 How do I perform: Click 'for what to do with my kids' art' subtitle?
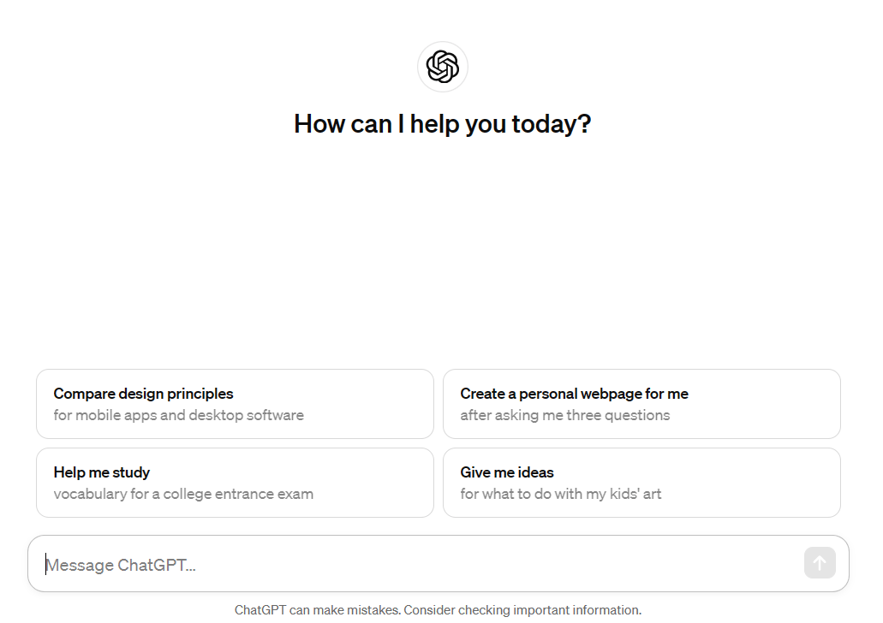click(560, 494)
